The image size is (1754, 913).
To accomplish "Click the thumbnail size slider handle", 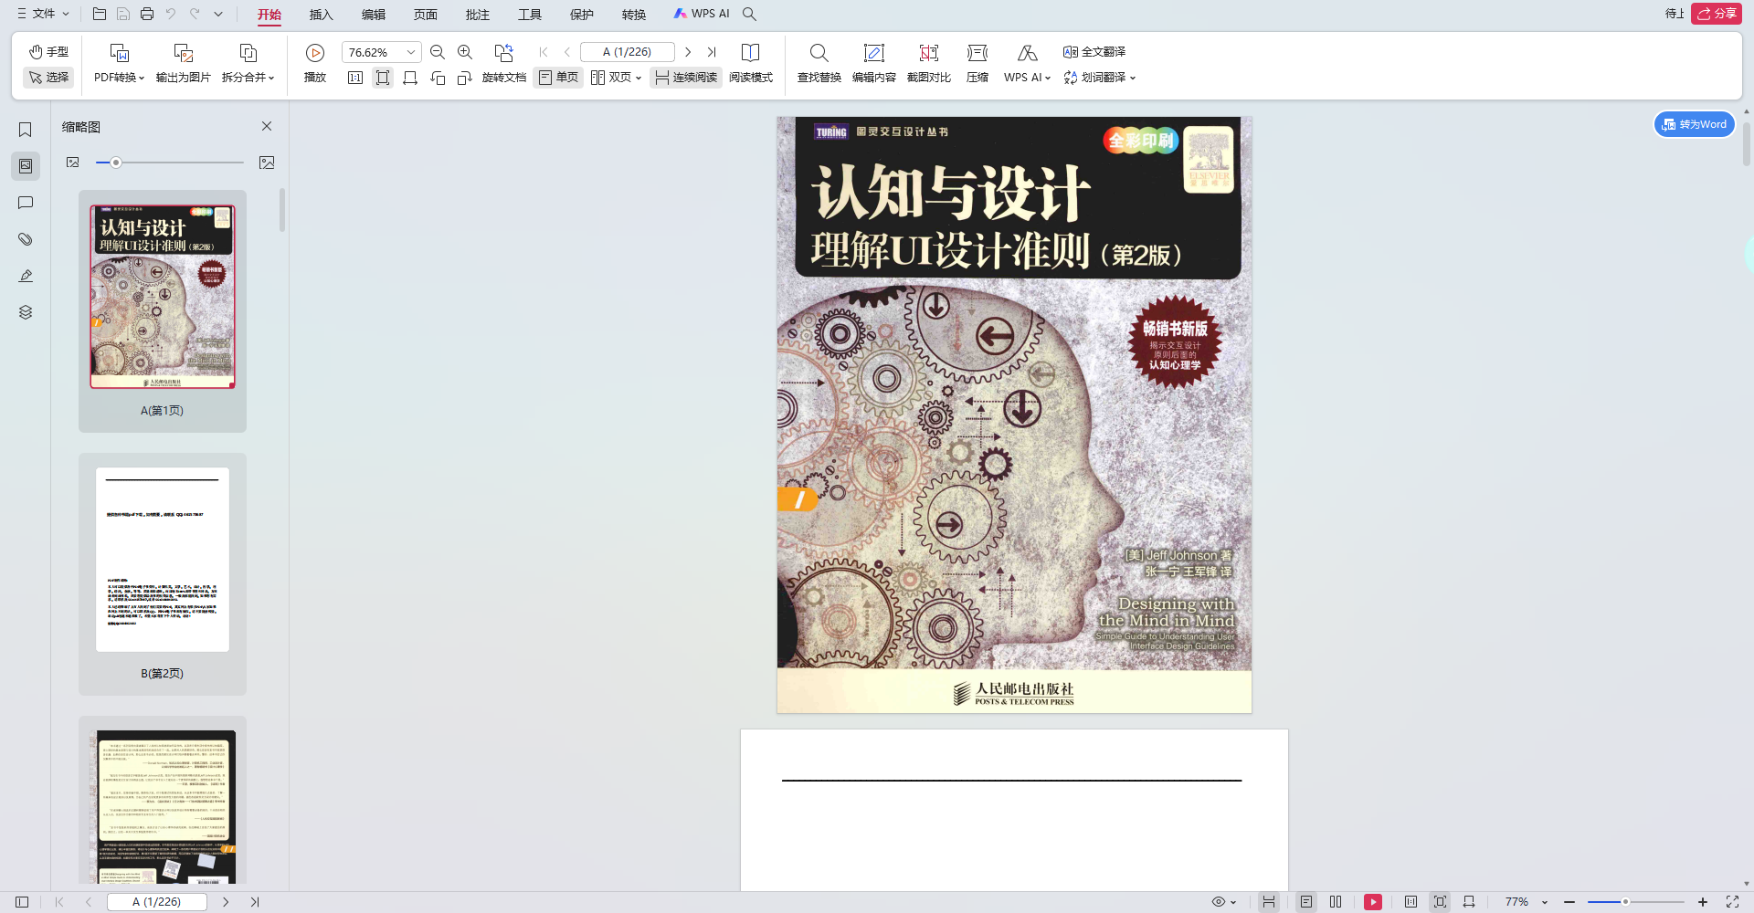I will [116, 163].
